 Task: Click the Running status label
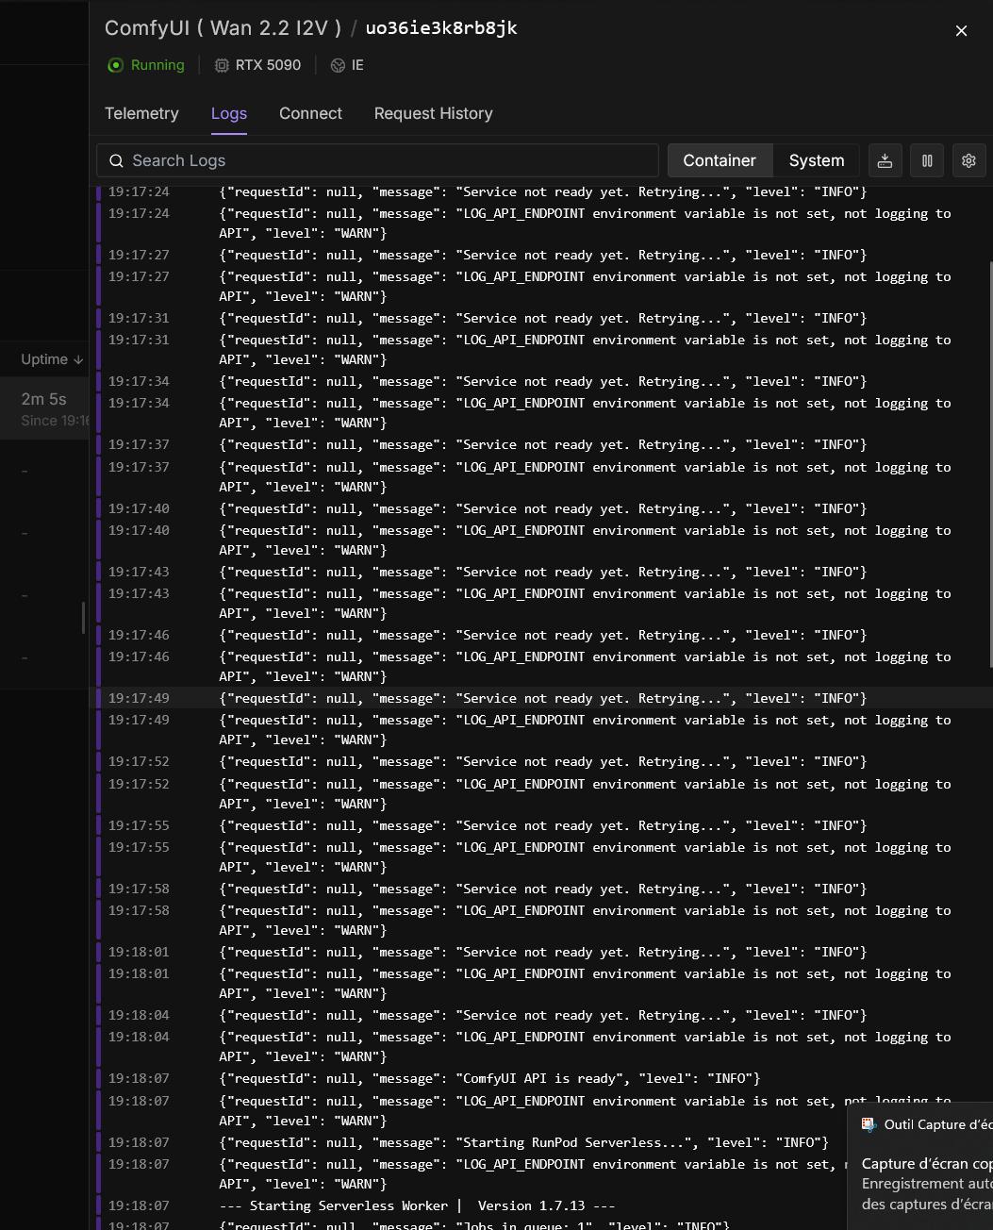157,65
